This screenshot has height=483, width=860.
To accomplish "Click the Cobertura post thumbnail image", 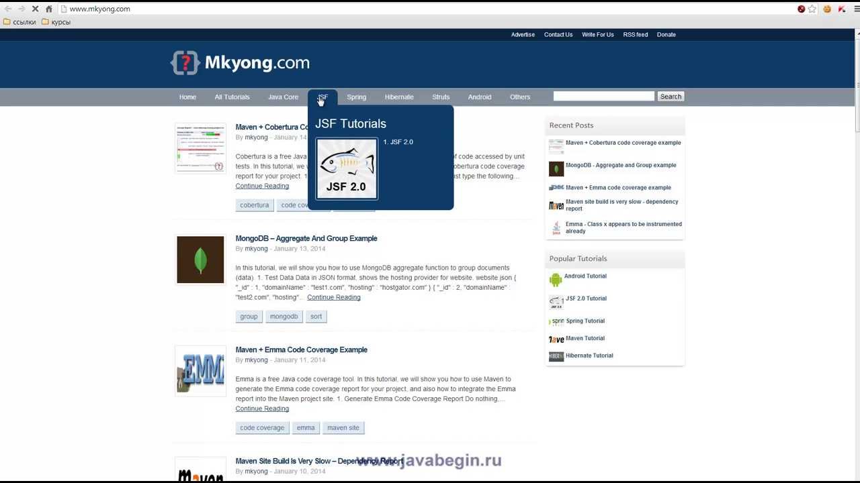I will tap(200, 148).
